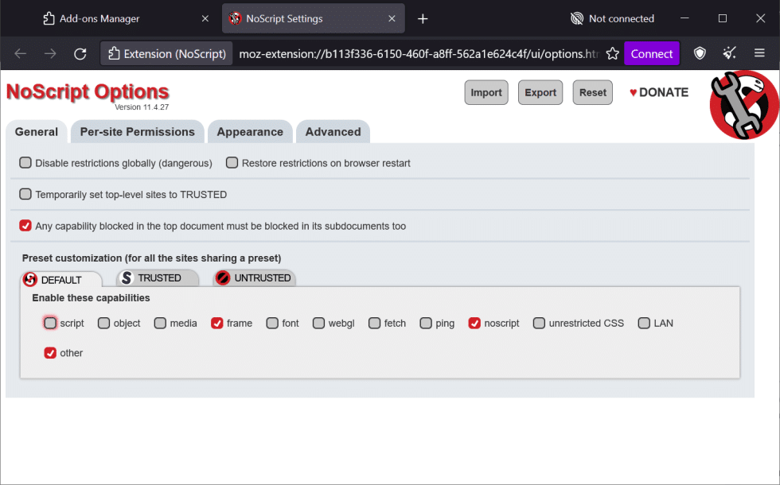Uncheck the other capability checkbox
The width and height of the screenshot is (780, 485).
50,353
